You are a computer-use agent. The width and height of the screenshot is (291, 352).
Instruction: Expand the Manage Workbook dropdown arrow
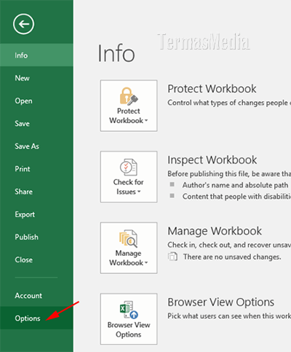click(146, 263)
